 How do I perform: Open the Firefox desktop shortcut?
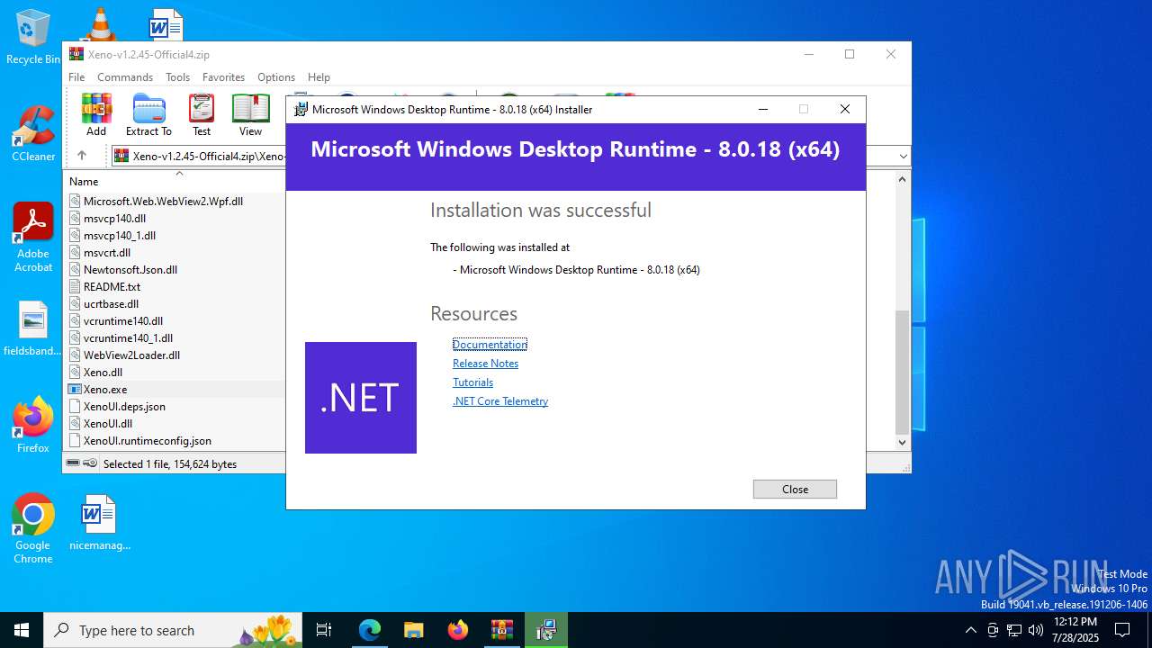tap(33, 425)
